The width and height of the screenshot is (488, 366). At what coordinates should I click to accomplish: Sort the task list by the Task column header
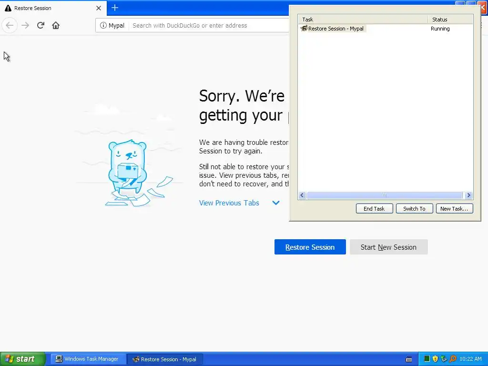point(363,19)
